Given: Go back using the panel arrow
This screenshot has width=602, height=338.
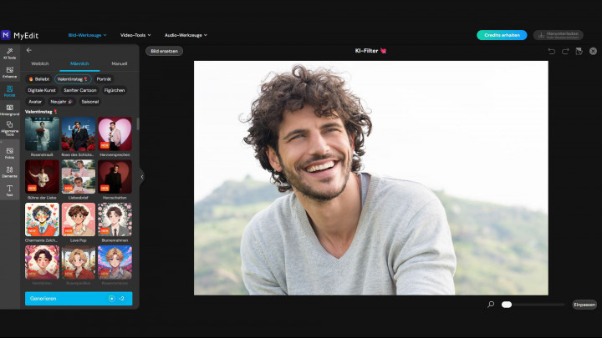Looking at the screenshot, I should pos(29,50).
